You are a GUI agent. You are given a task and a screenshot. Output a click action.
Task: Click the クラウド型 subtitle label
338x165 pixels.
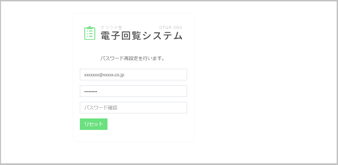[x=111, y=28]
